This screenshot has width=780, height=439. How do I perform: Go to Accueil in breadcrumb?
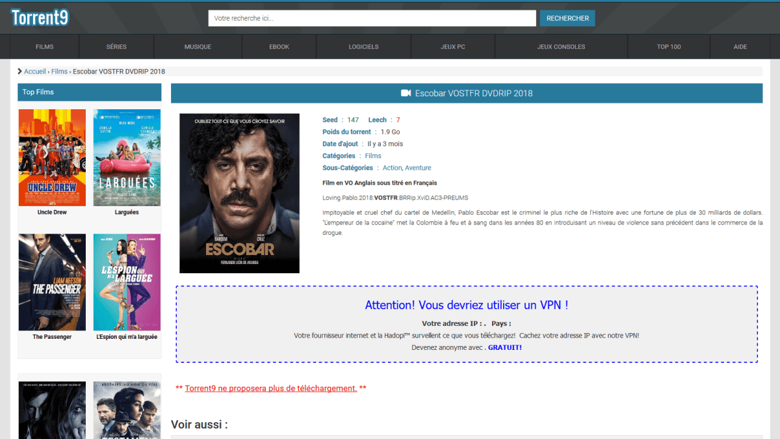click(35, 72)
